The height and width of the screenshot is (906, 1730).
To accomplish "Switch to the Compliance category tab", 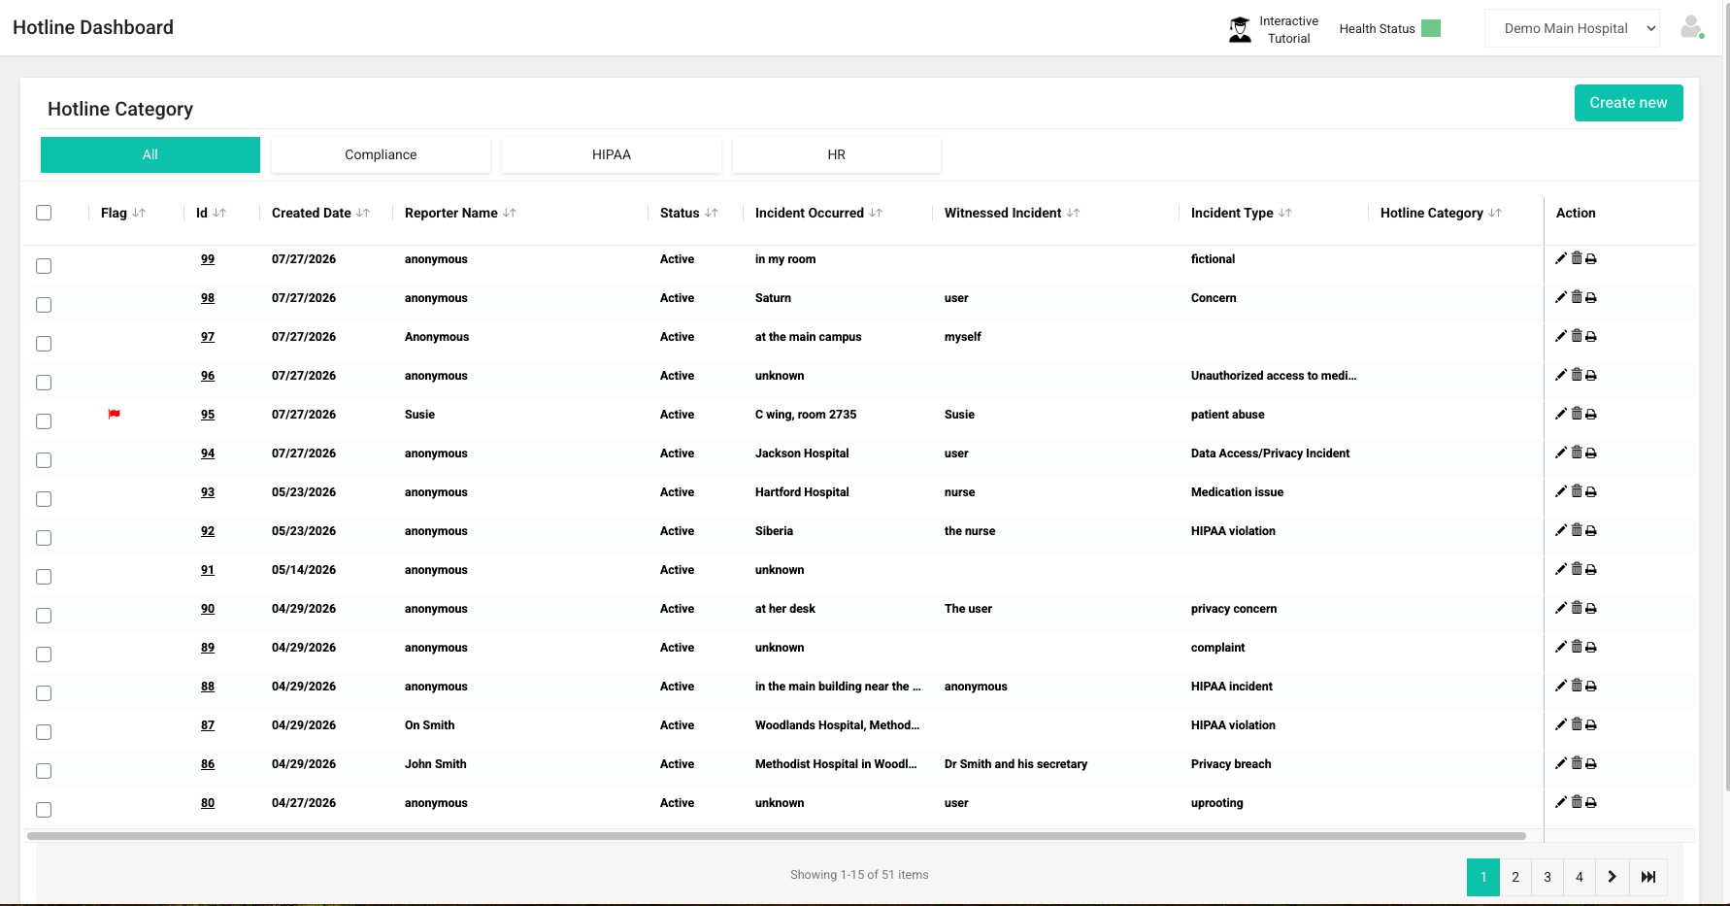I will click(x=381, y=154).
